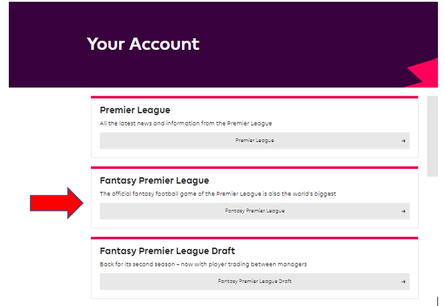Click the text cursor mark at bottom right
Viewport: 445px width, 306px height.
pos(438,301)
